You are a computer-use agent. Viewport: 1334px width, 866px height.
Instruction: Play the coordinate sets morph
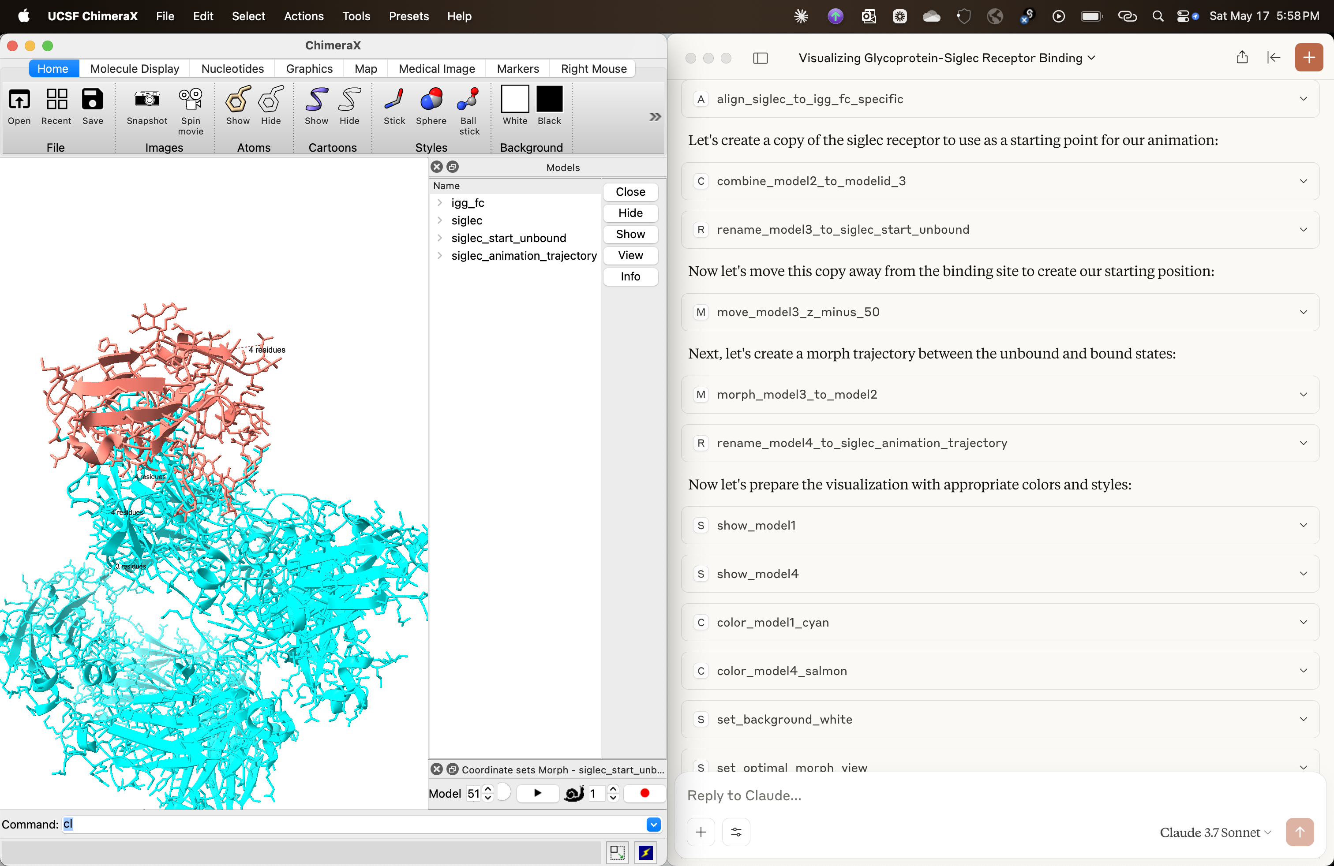coord(537,793)
